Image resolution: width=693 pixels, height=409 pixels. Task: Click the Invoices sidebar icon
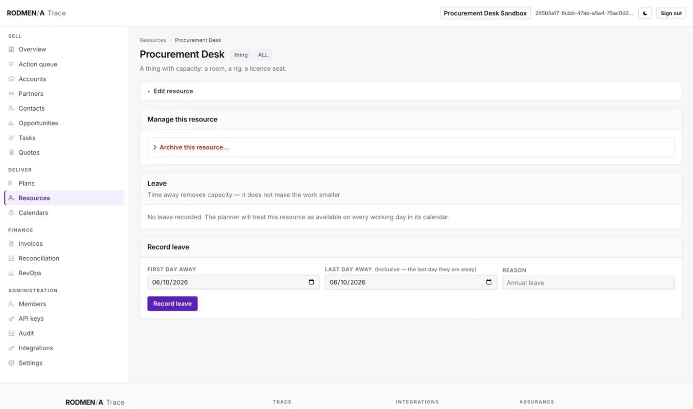click(11, 243)
